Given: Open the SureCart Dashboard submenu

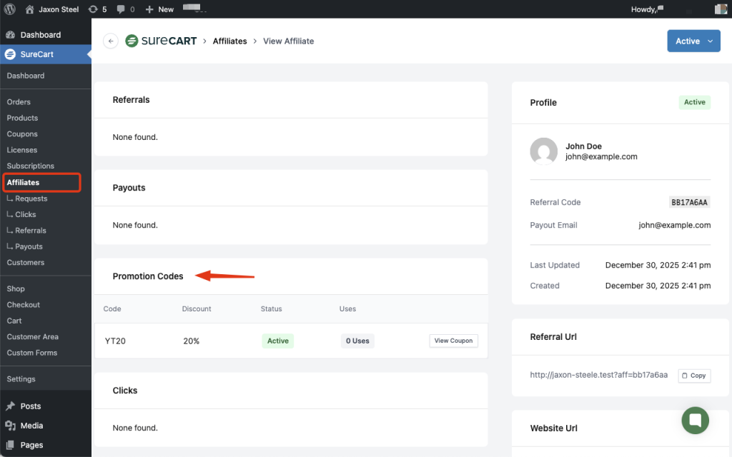Looking at the screenshot, I should click(26, 76).
